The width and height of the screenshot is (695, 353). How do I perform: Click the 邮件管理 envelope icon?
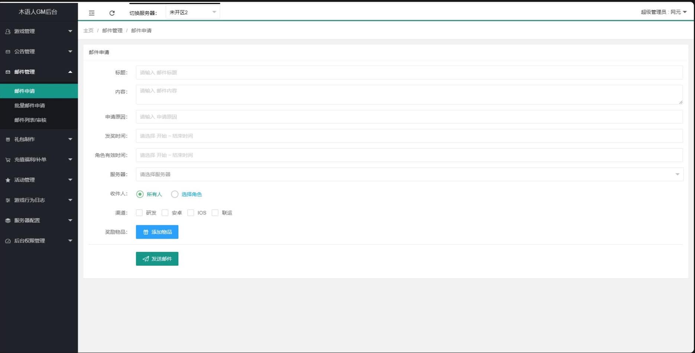(8, 72)
